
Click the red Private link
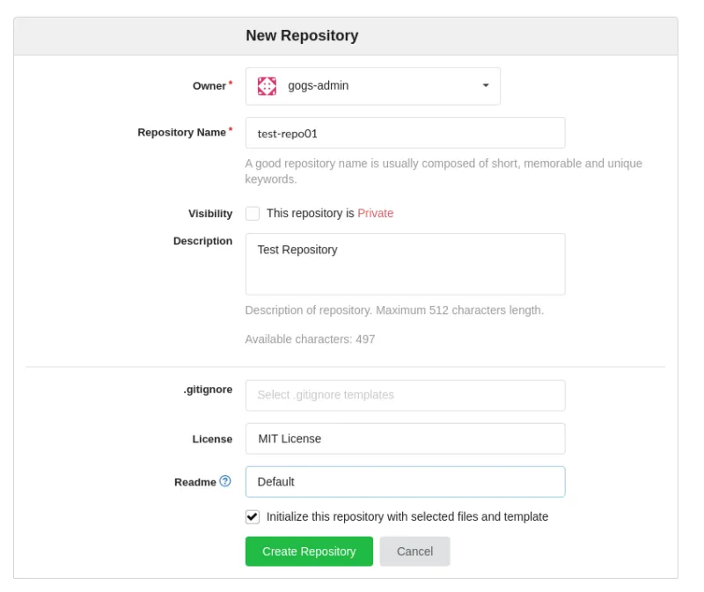(375, 213)
